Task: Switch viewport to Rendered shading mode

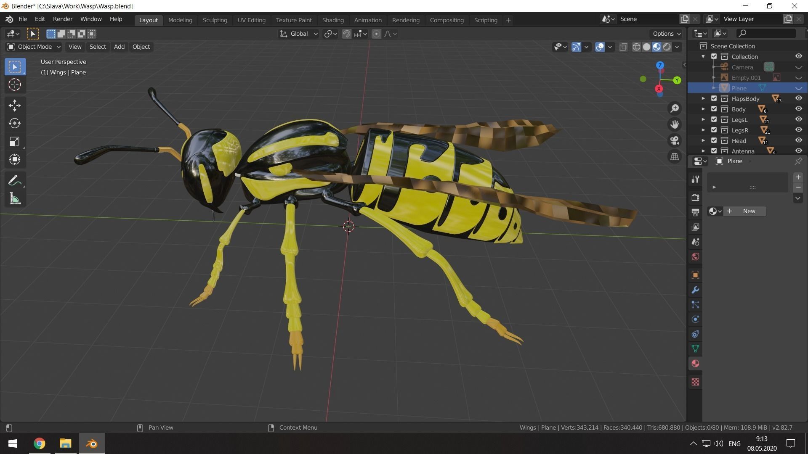Action: [667, 47]
